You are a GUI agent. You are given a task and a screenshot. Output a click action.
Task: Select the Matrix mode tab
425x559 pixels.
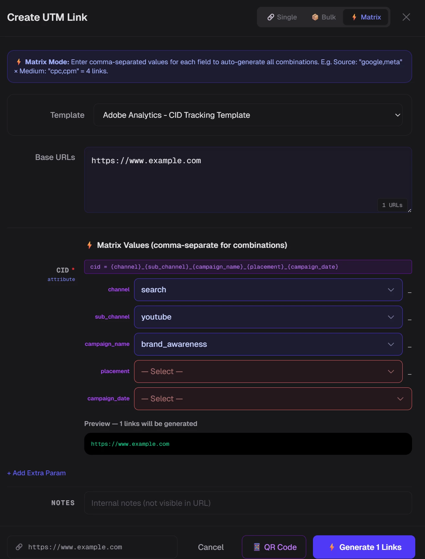pyautogui.click(x=366, y=17)
